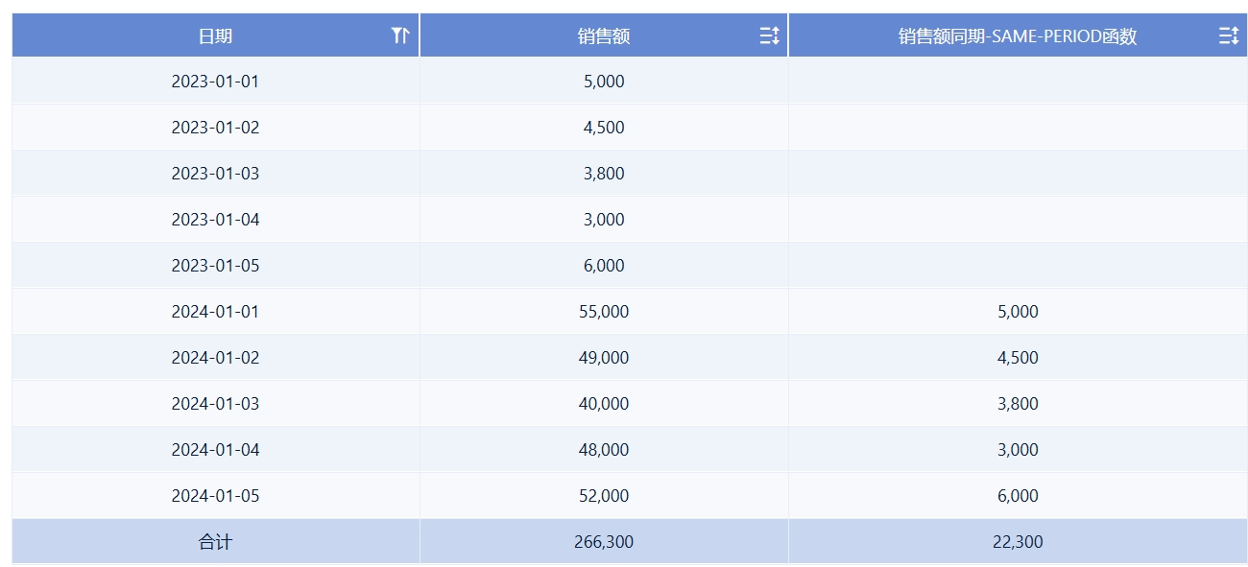Select the 日期 column header
Viewport: 1248px width, 567px height.
[215, 35]
